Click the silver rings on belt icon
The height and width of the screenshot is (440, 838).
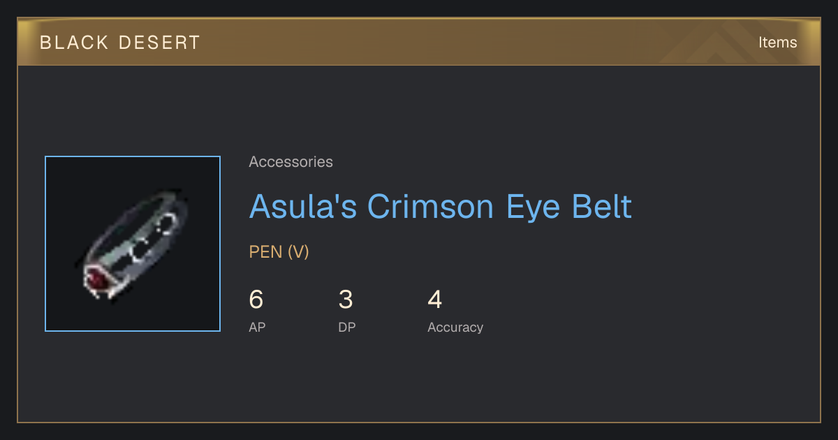point(154,237)
